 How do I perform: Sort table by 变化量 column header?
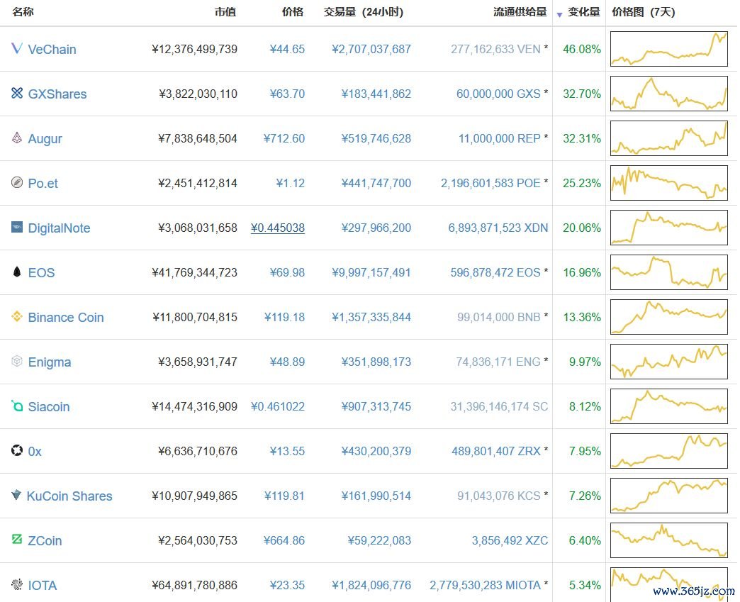pyautogui.click(x=584, y=12)
